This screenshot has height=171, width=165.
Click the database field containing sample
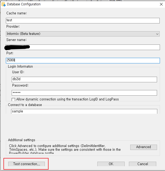click(x=84, y=111)
